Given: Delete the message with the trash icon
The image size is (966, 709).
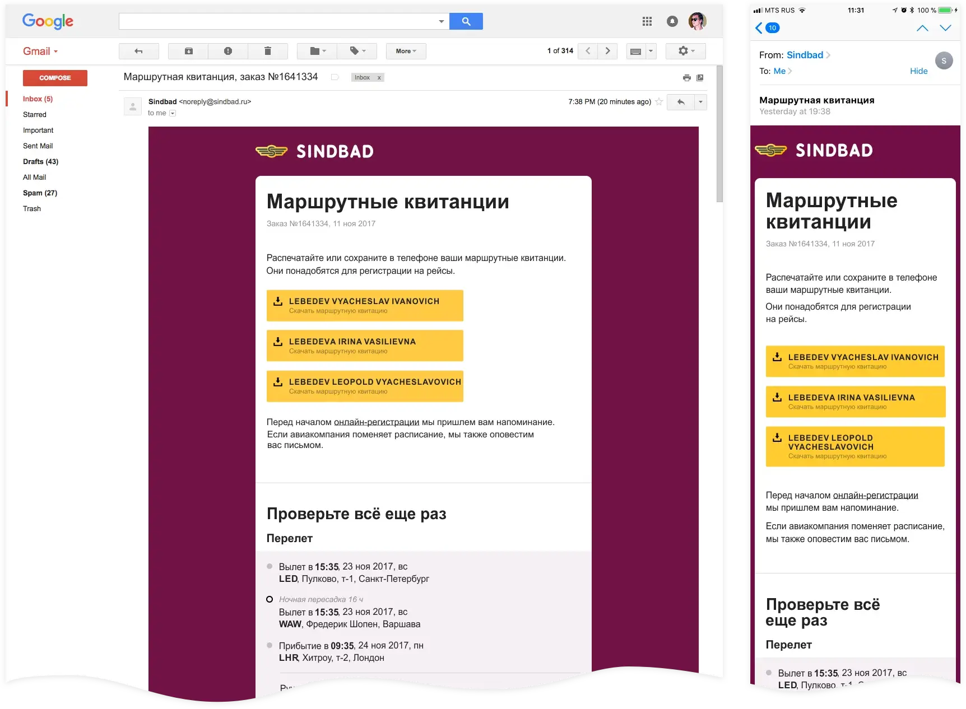Looking at the screenshot, I should coord(268,51).
